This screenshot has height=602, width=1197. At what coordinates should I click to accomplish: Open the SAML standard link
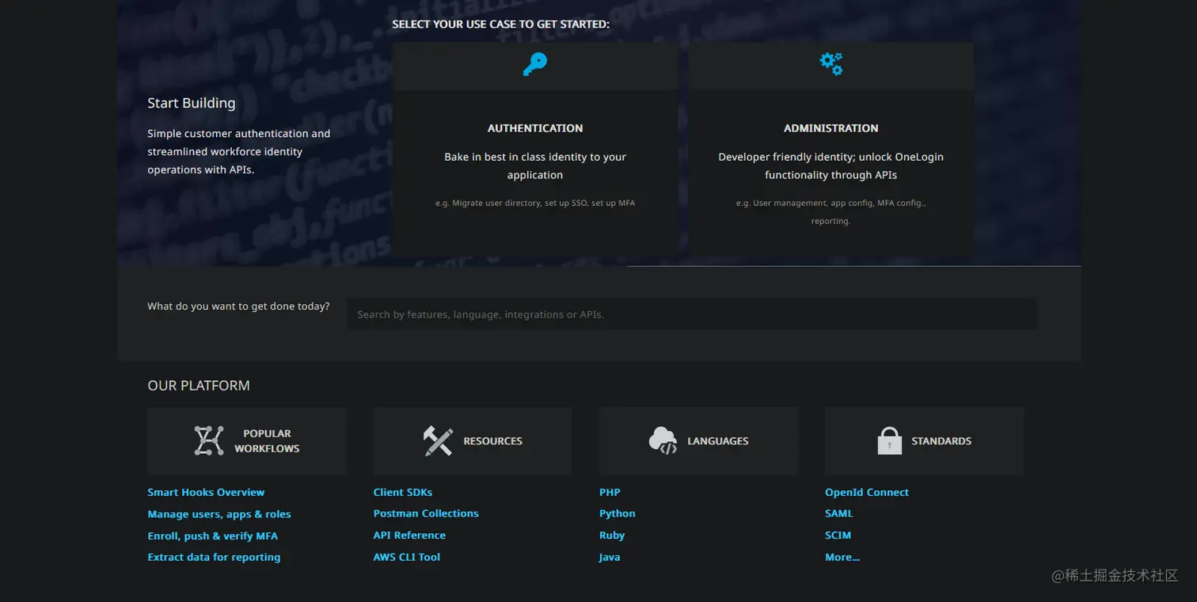point(839,513)
